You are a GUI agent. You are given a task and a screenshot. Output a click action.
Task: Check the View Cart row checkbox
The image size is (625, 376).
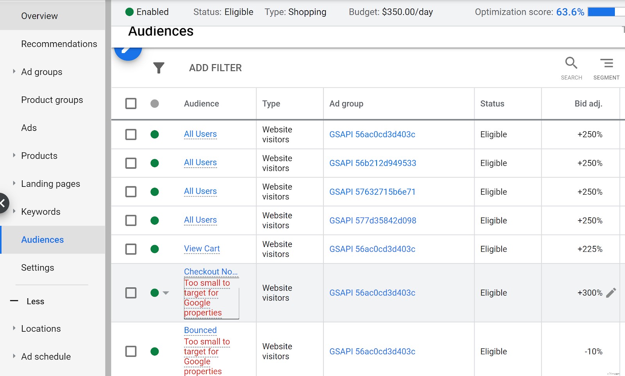pyautogui.click(x=130, y=249)
